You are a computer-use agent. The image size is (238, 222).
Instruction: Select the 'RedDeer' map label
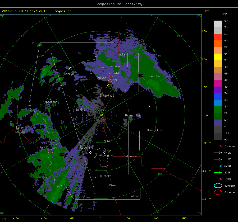click(x=112, y=80)
